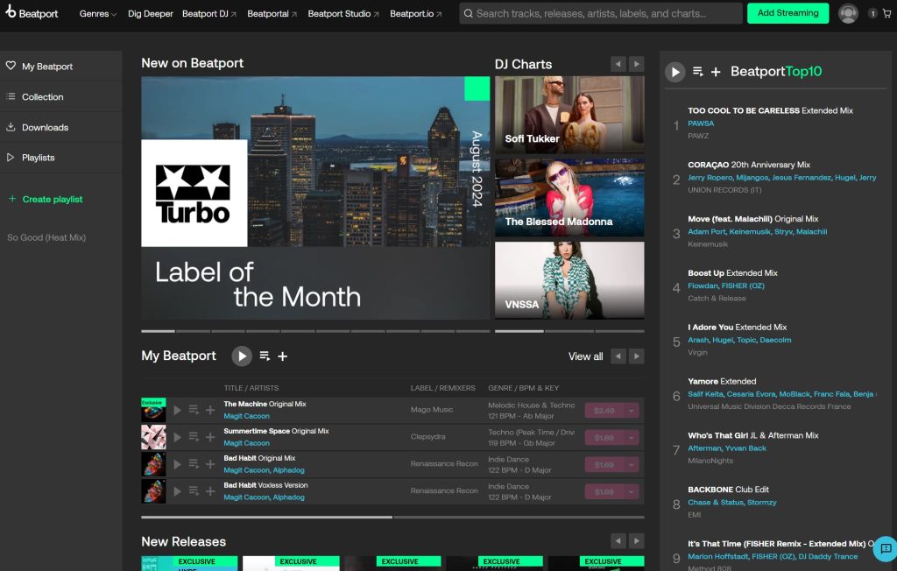
Task: Open the user account avatar
Action: [847, 13]
